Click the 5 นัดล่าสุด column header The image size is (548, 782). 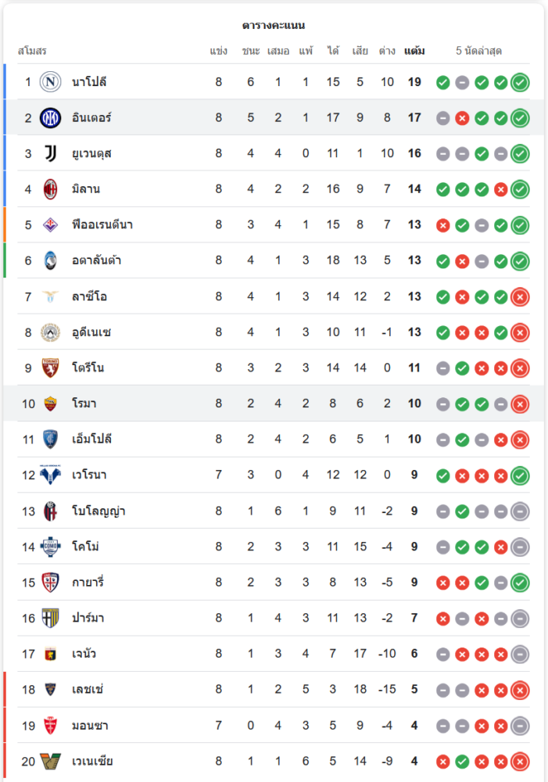(x=478, y=52)
